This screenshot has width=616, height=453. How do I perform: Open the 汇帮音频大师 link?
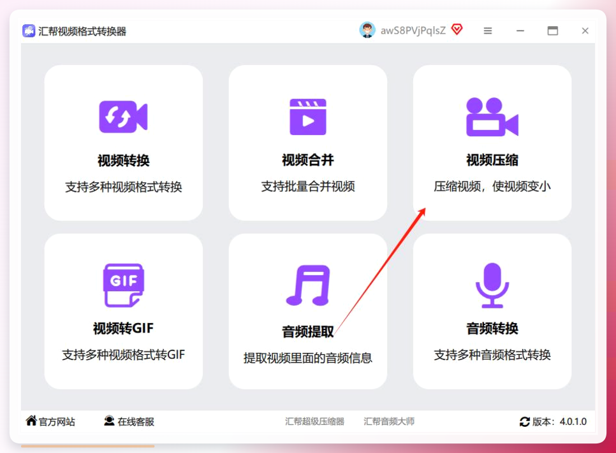click(389, 422)
